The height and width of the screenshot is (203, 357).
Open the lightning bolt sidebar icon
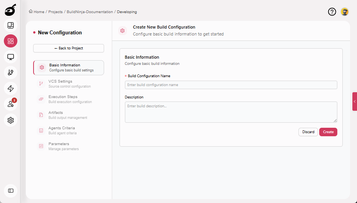point(10,88)
